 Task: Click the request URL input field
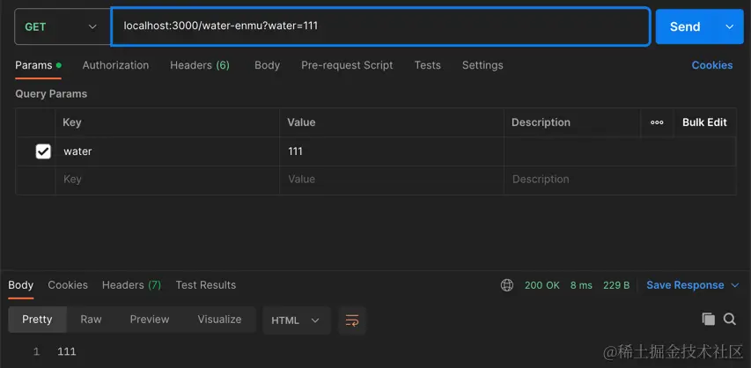[x=380, y=26]
